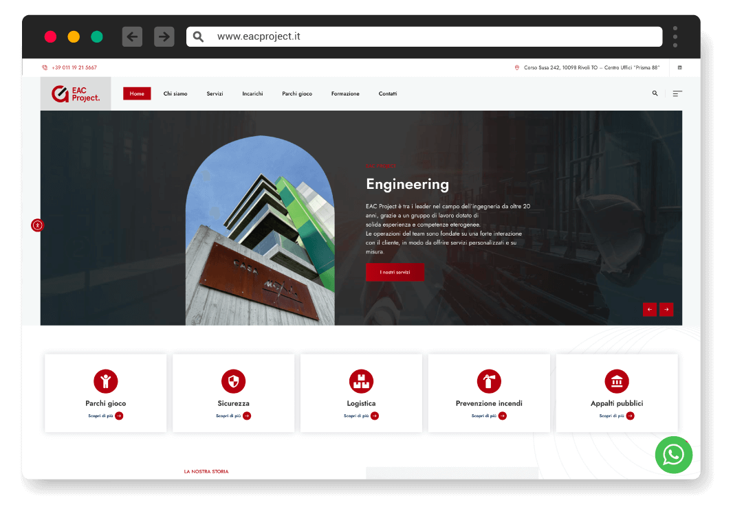Screen dimensions: 733x509
Task: Click the Logistica boxes icon
Action: pyautogui.click(x=361, y=381)
